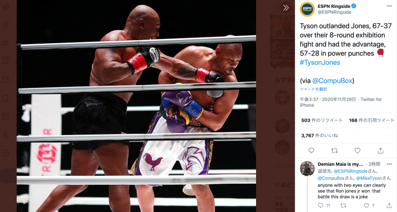The width and height of the screenshot is (397, 212).
Task: Open ESPN Ringside tweet more options menu
Action: [x=389, y=6]
